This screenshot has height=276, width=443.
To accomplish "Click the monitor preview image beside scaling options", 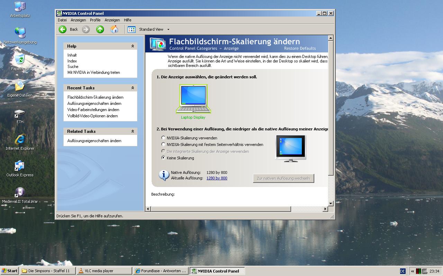I will coord(290,148).
